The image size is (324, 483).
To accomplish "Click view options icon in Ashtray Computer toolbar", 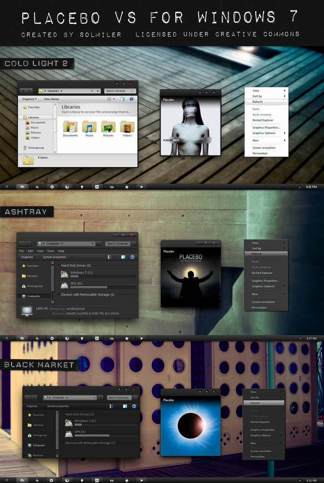I will 110,257.
